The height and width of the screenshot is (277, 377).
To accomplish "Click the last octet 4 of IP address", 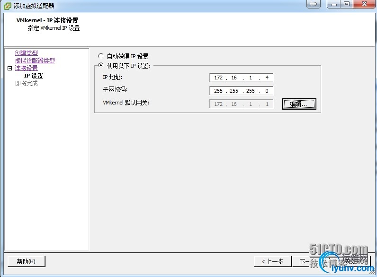I will [267, 78].
